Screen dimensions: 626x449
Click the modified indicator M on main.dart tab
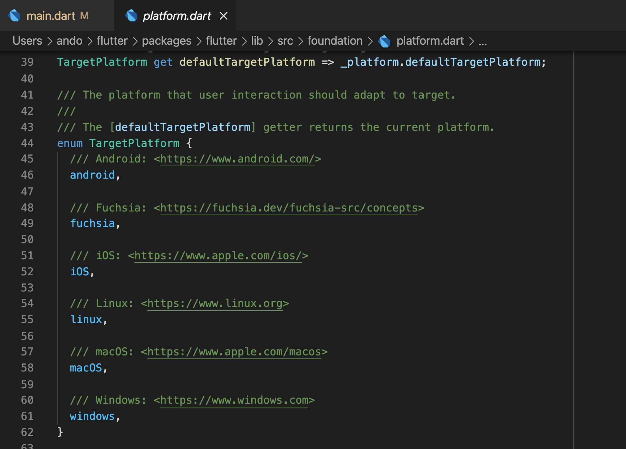(x=84, y=16)
